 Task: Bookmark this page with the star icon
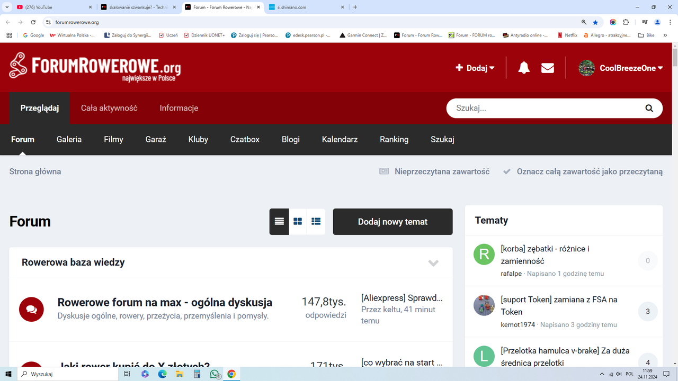(595, 22)
